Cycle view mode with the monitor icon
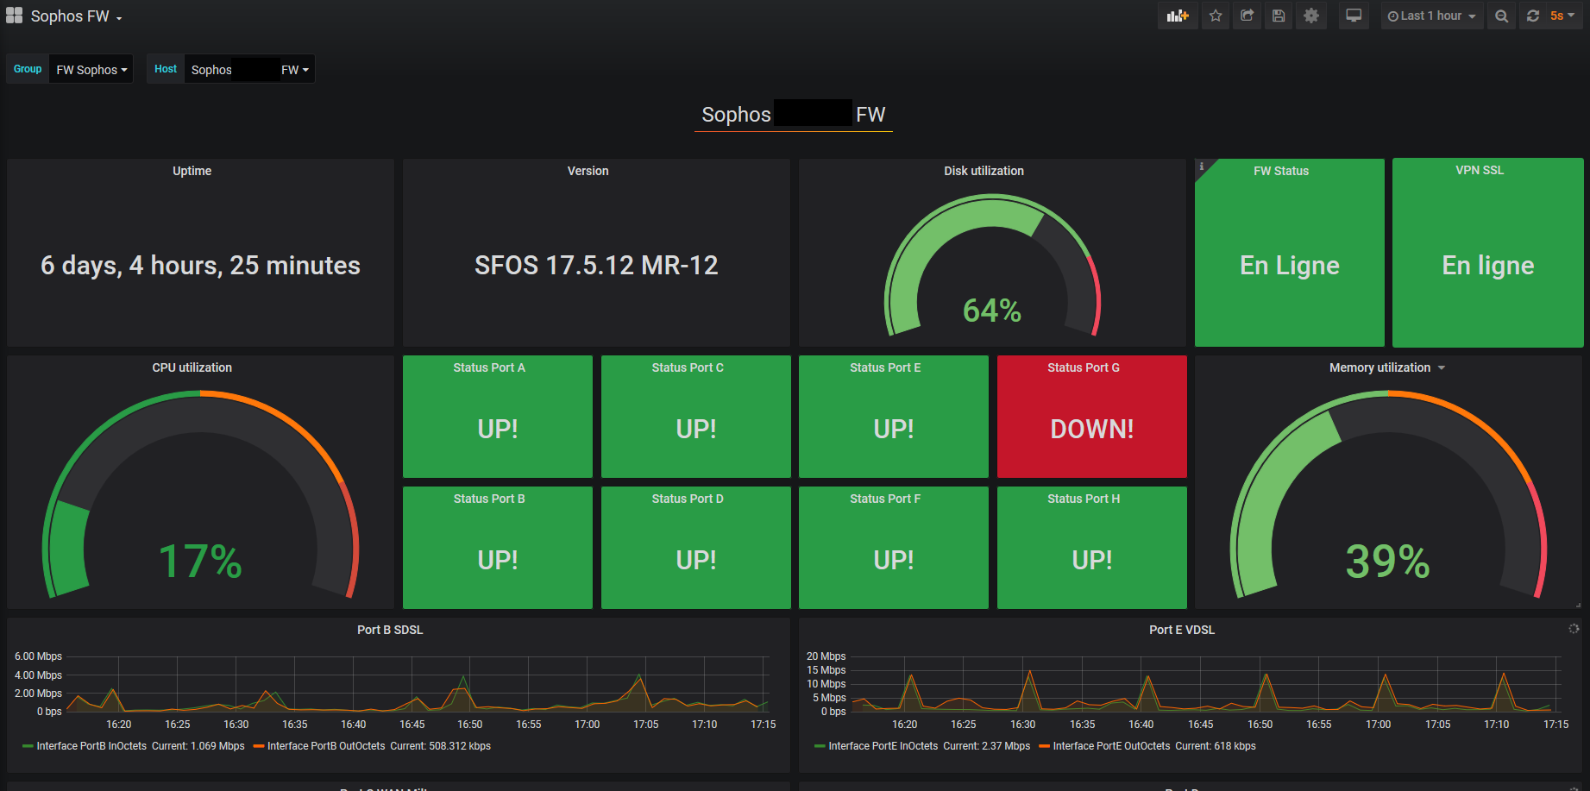1590x791 pixels. click(1354, 16)
